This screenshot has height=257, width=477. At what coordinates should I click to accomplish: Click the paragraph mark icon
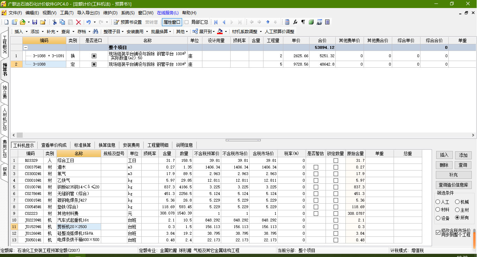[x=303, y=22]
